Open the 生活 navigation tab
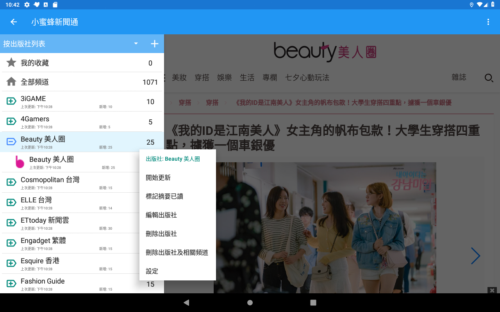Viewport: 500px width, 312px height. point(247,78)
